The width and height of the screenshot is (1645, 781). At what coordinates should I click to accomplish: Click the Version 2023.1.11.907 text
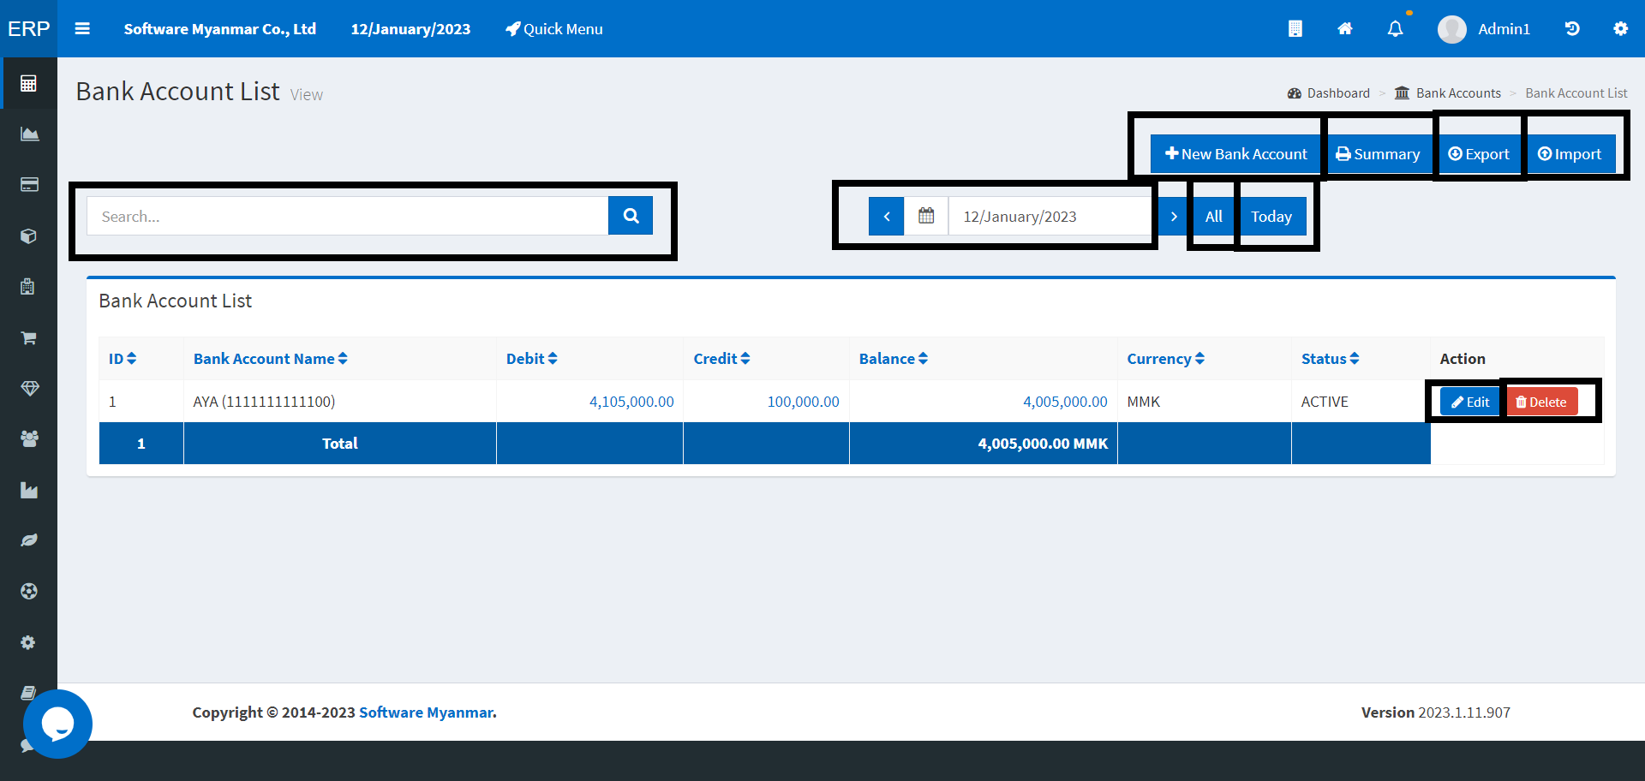tap(1435, 712)
